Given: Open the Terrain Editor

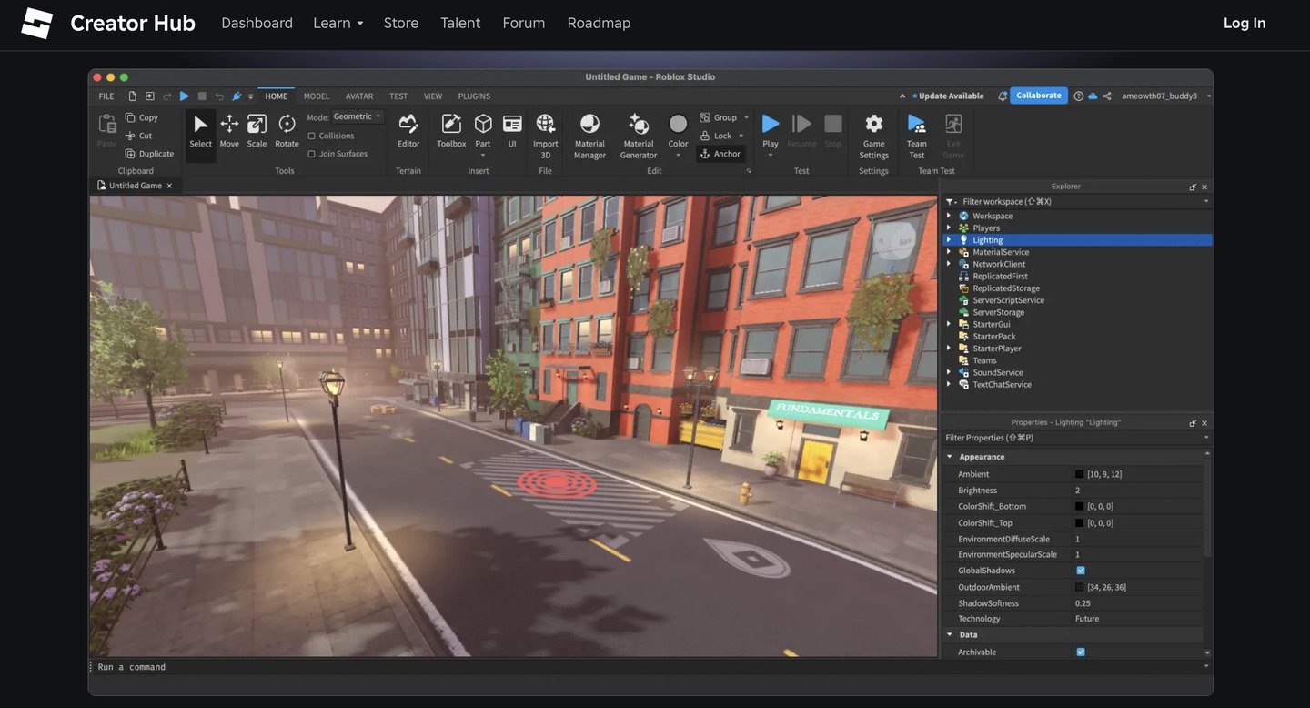Looking at the screenshot, I should click(408, 131).
